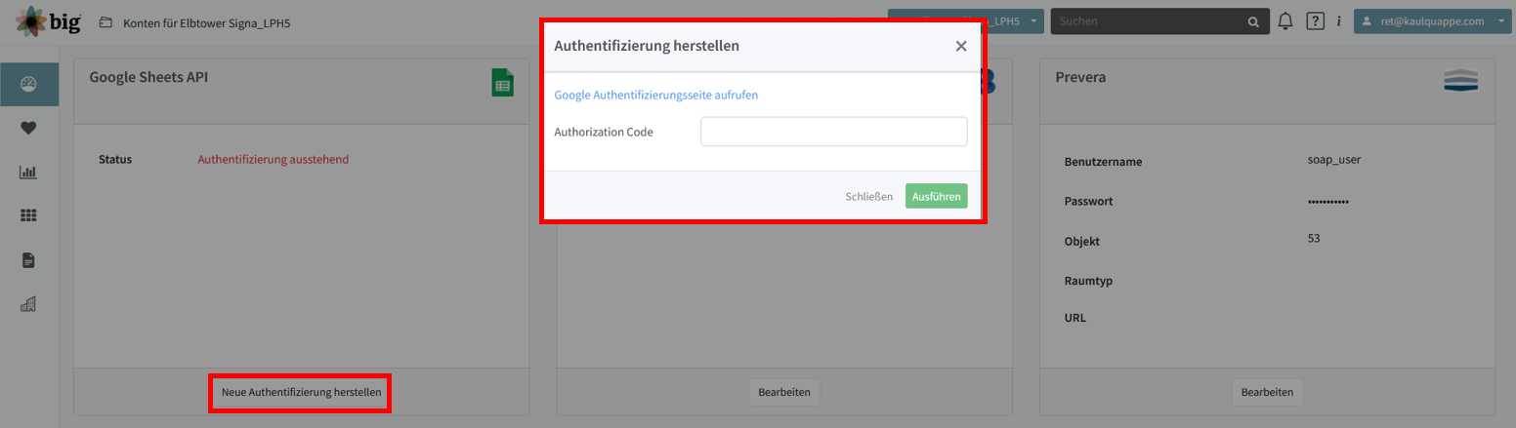Click the "Status" label in Google Sheets card
The width and height of the screenshot is (1516, 428).
(115, 159)
